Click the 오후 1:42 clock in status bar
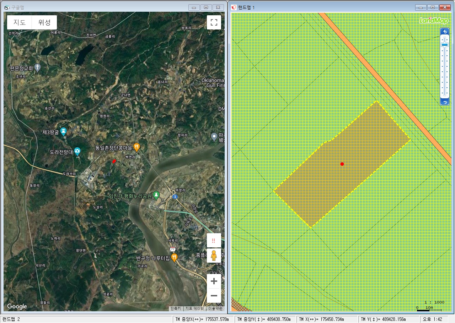This screenshot has height=323, width=455. click(x=432, y=319)
